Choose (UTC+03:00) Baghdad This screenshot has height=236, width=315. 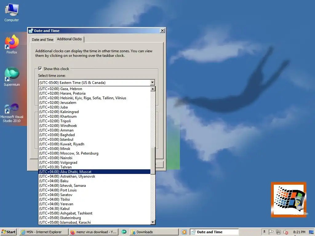(94, 135)
